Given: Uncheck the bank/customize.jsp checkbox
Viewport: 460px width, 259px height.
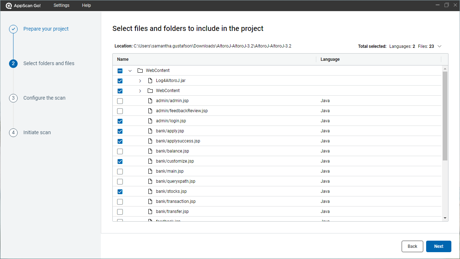Looking at the screenshot, I should tap(120, 162).
